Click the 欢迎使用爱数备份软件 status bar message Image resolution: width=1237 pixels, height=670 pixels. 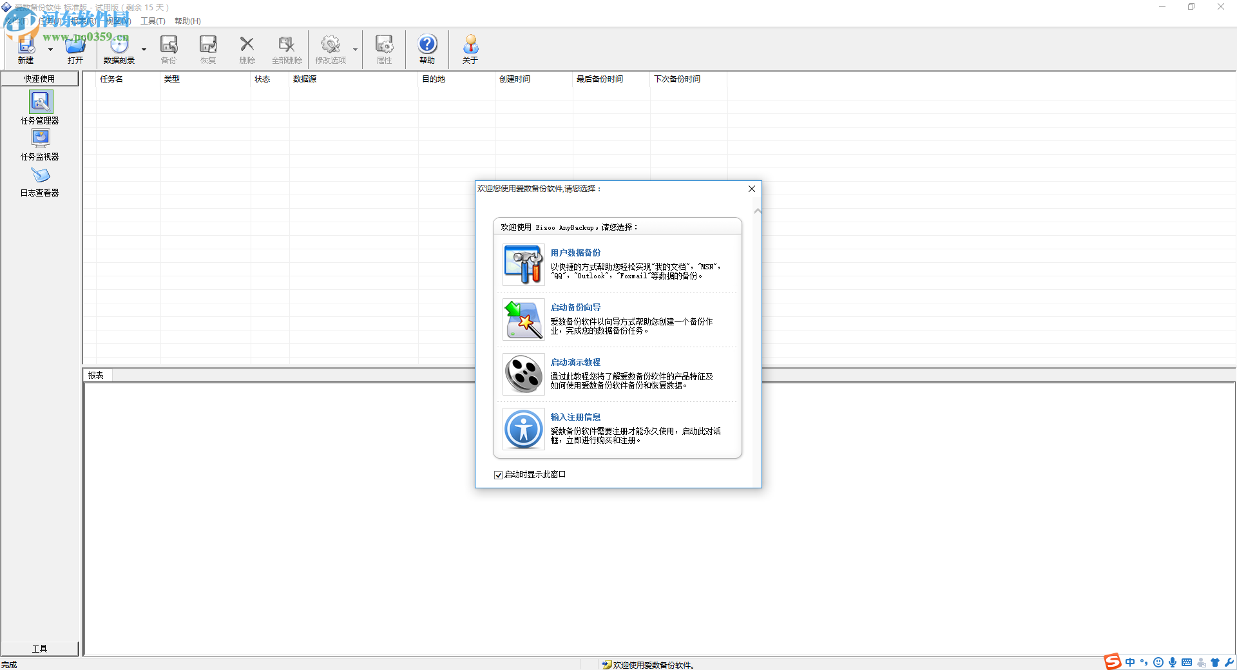[x=653, y=665]
